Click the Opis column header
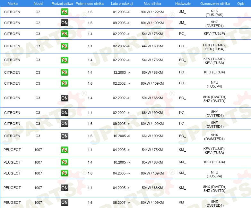 pyautogui.click(x=241, y=4)
